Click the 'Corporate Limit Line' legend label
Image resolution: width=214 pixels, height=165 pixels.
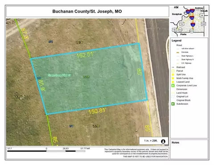[x=186, y=86]
